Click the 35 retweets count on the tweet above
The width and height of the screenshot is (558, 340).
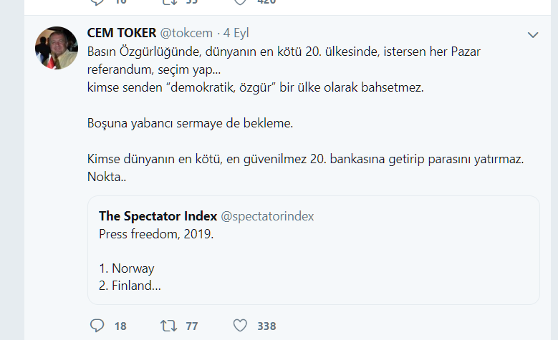click(192, 3)
